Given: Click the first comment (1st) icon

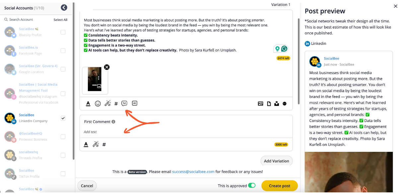Looking at the screenshot, I should [x=124, y=103].
